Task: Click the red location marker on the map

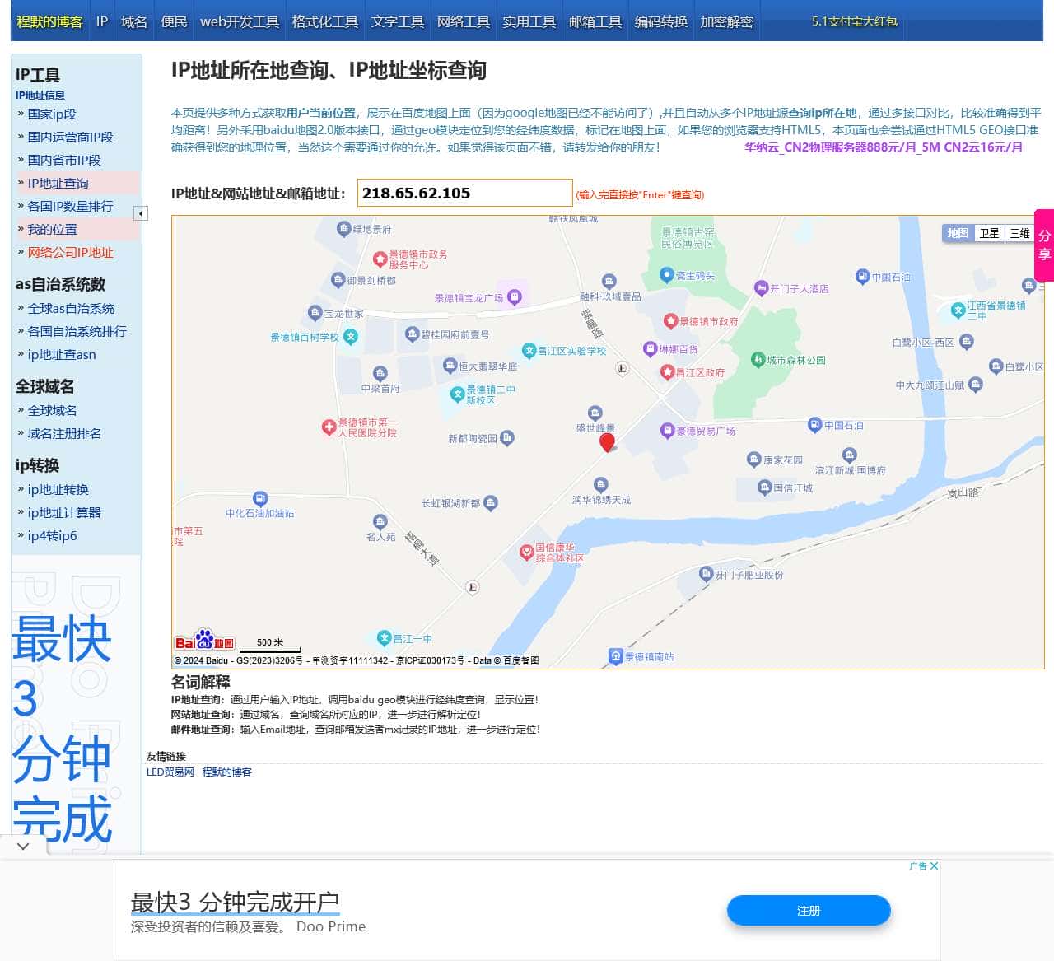Action: pyautogui.click(x=608, y=443)
